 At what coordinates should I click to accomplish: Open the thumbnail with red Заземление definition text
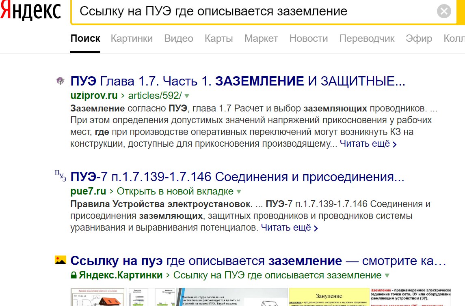click(x=411, y=297)
